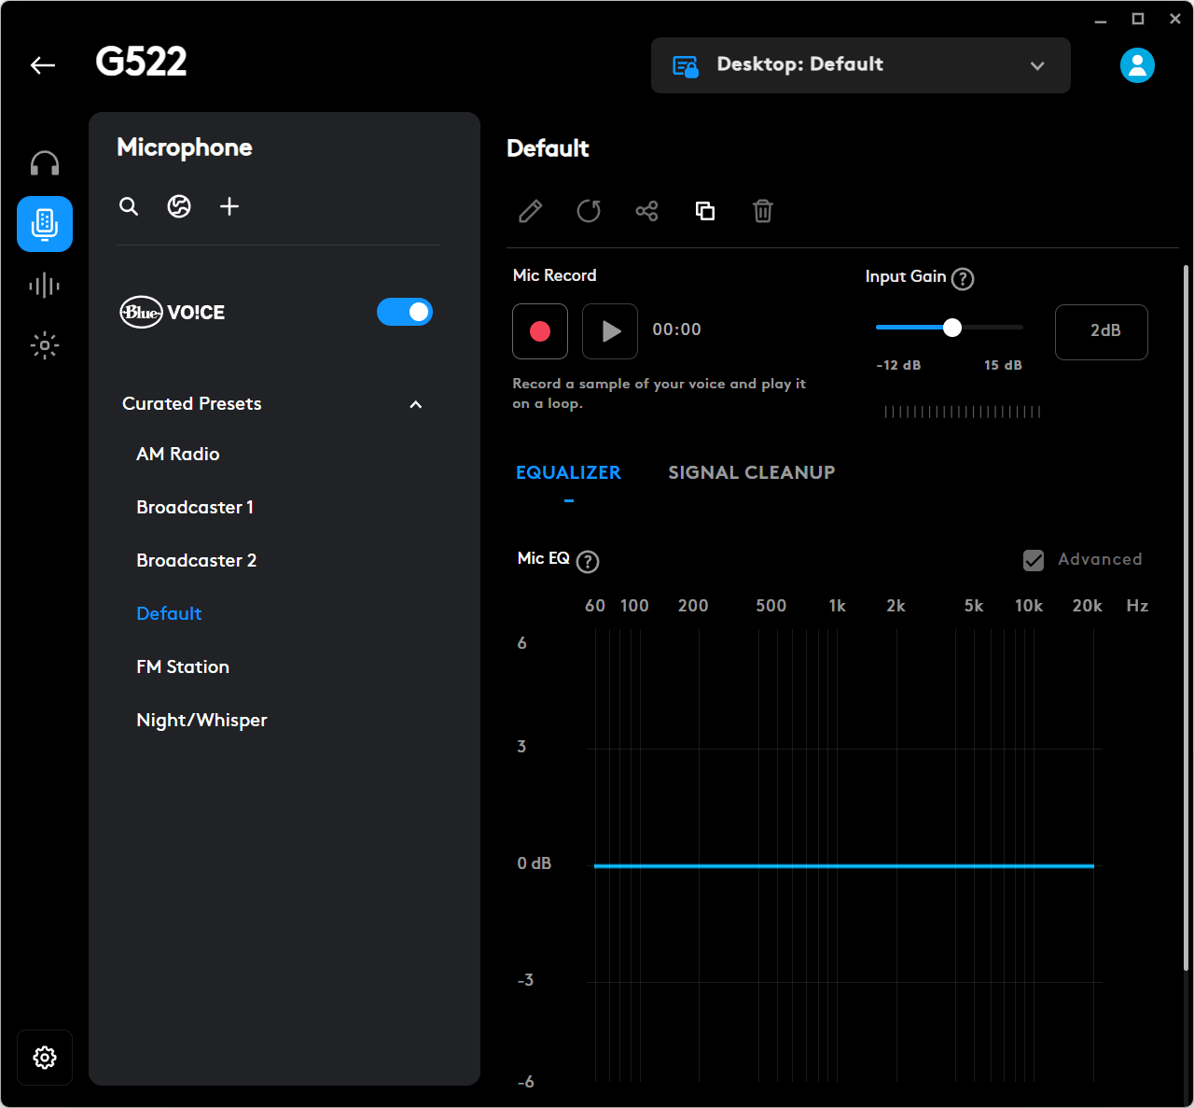Maximize the G HUB window
This screenshot has height=1108, width=1194.
click(1138, 20)
